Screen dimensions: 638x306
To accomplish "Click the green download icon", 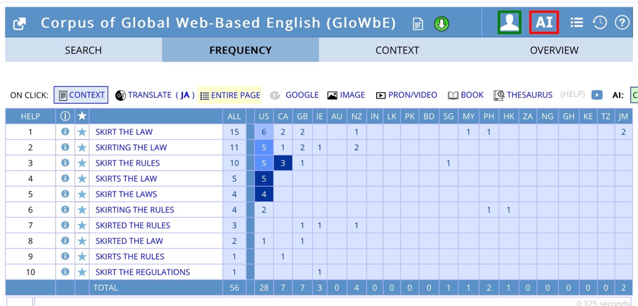I will [x=441, y=24].
